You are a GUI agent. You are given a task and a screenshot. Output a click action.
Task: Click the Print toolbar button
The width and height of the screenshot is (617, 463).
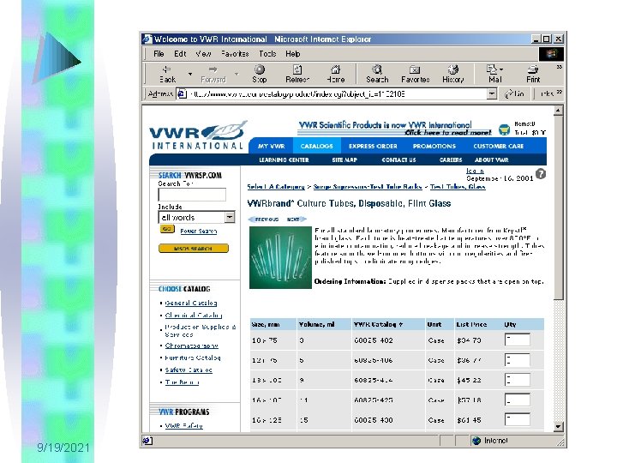click(x=533, y=74)
